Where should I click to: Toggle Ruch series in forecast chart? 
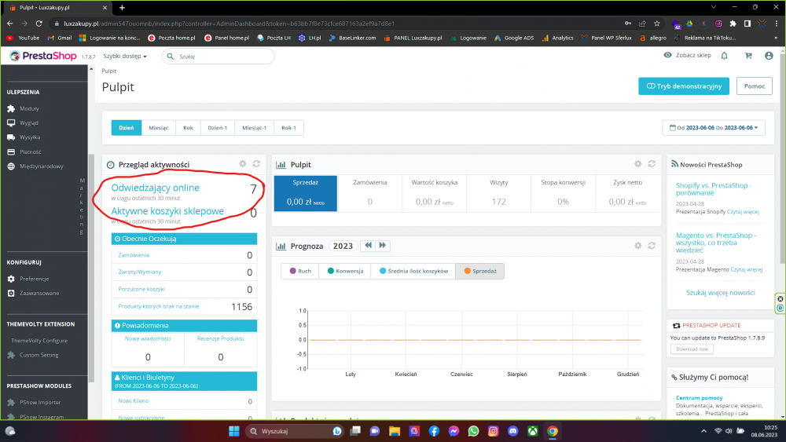click(300, 271)
